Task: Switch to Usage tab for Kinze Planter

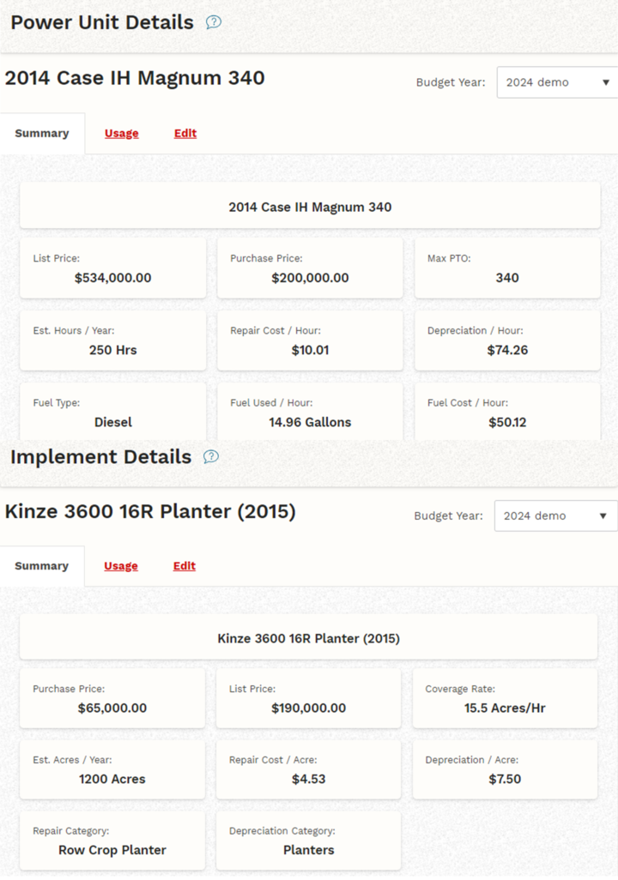Action: [121, 566]
